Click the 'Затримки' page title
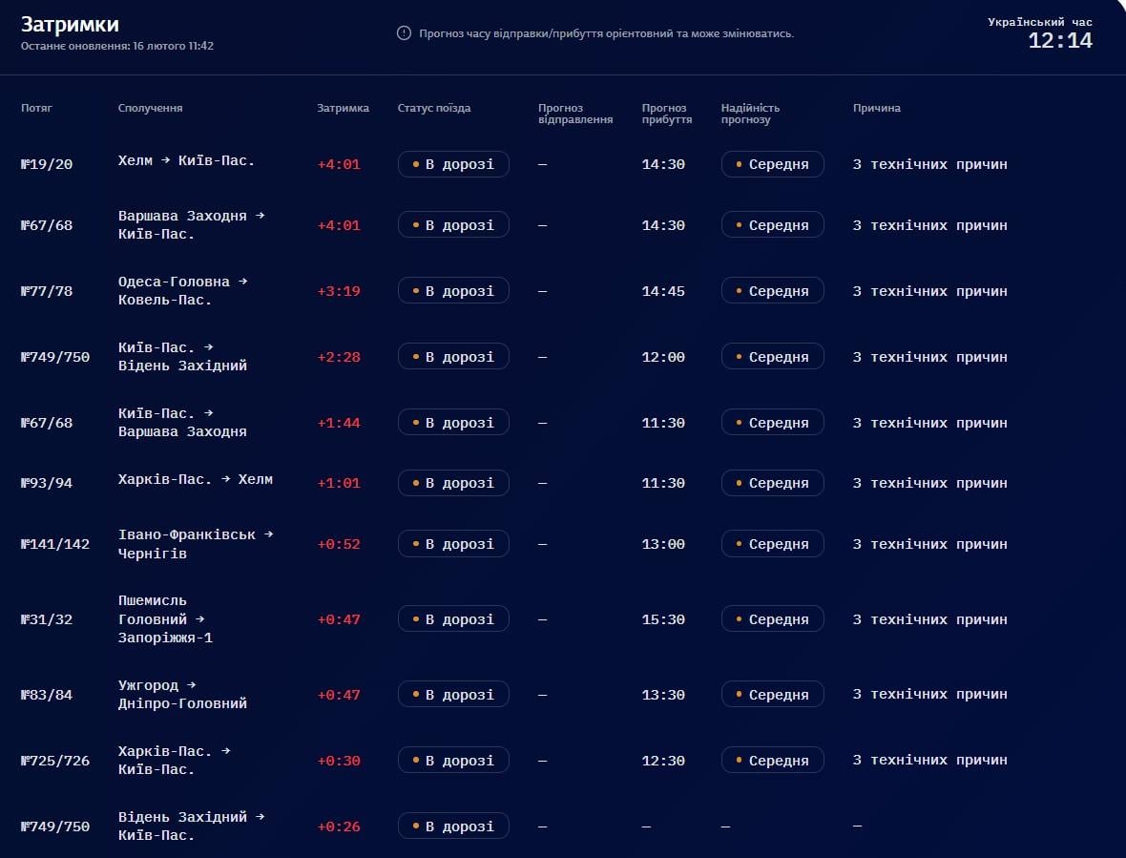This screenshot has height=858, width=1126. (x=70, y=24)
